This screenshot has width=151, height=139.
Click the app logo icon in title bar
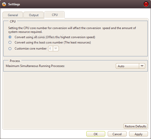click(4, 4)
